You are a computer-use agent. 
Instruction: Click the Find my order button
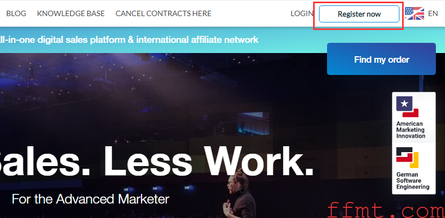click(381, 59)
